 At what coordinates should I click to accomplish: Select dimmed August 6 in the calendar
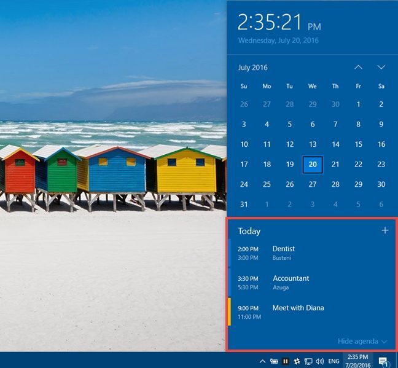click(381, 205)
